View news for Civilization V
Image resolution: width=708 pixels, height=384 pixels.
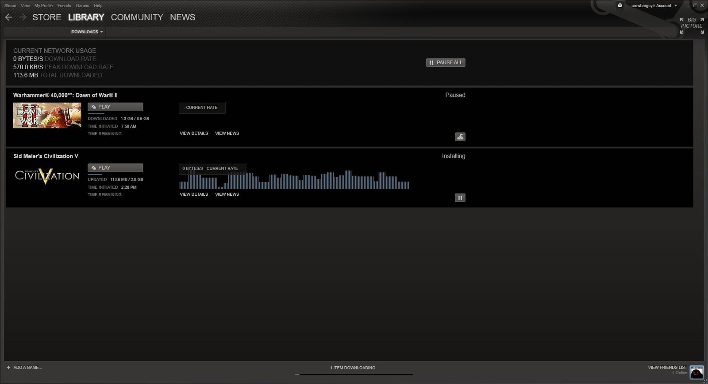[x=227, y=194]
